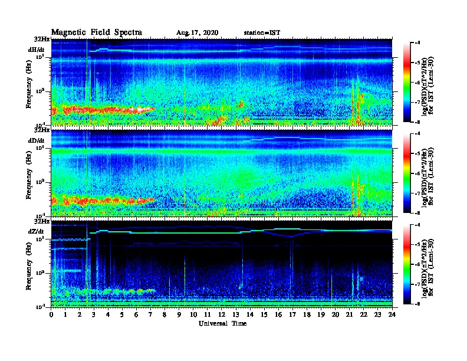467x361 pixels.
Task: Click hour 24 on Universal Time axis
Action: [x=392, y=315]
